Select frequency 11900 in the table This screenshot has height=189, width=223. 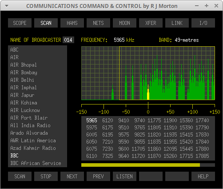pos(170,121)
